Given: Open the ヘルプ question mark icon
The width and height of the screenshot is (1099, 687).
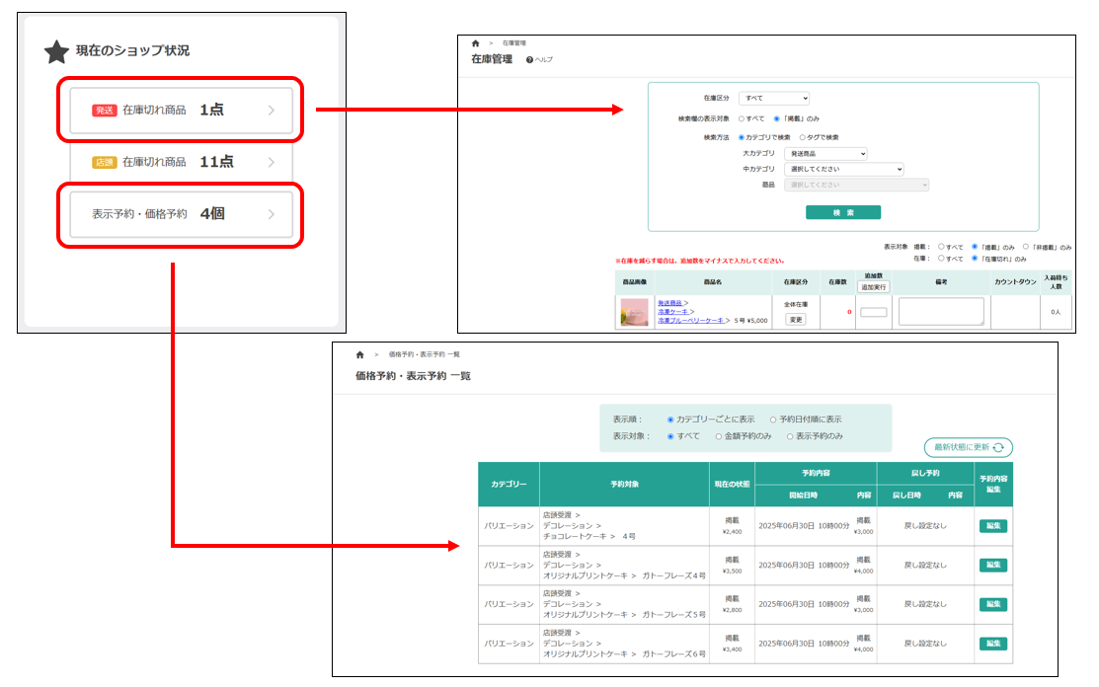Looking at the screenshot, I should 530,60.
